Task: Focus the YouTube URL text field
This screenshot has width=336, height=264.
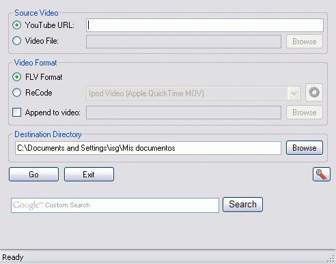Action: [205, 25]
